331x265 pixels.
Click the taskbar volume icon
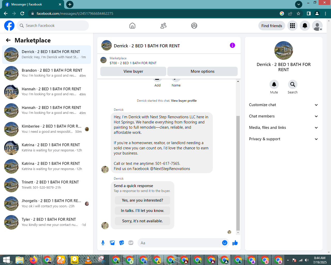pos(307,260)
